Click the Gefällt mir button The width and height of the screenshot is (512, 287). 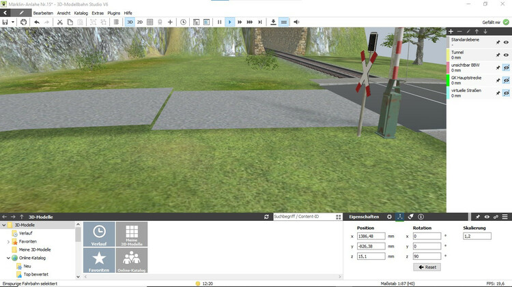point(496,22)
